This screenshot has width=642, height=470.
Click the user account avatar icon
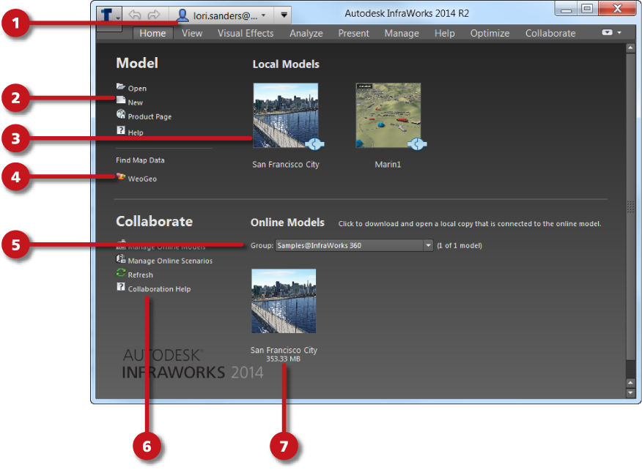(x=182, y=15)
